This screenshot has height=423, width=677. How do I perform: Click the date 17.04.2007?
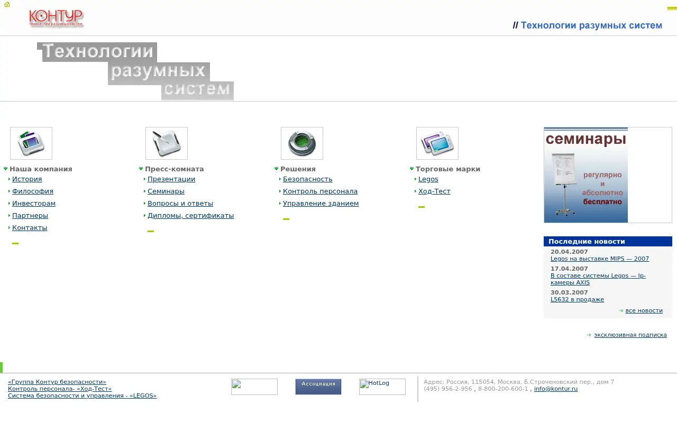tap(569, 269)
